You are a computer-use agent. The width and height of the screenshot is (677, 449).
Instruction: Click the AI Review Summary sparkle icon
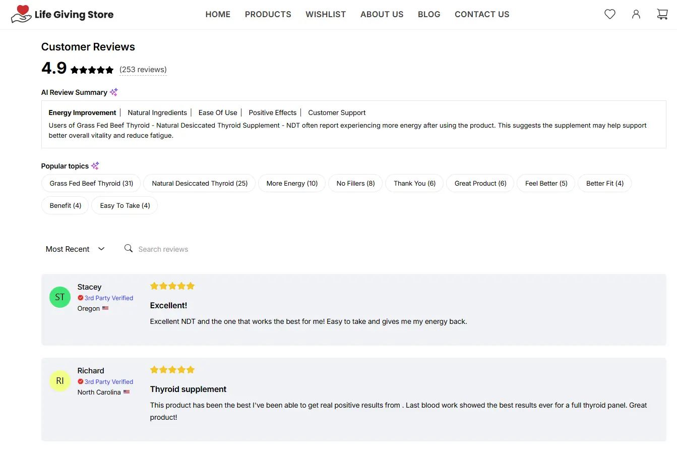coord(114,92)
